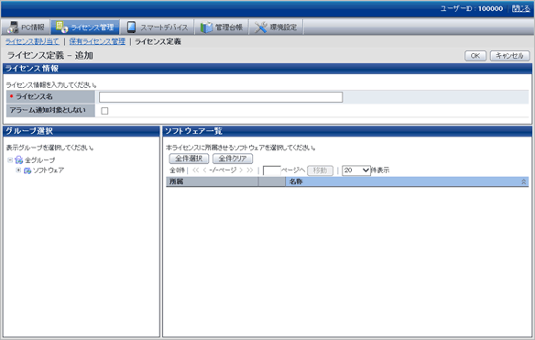Click the ソフトウェア group icon
The width and height of the screenshot is (535, 340).
27,170
